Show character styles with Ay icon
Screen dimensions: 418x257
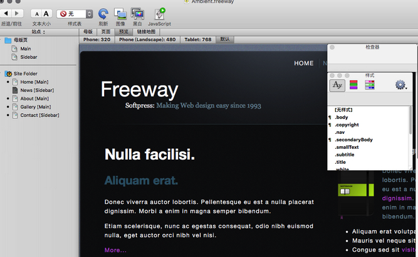click(x=337, y=86)
